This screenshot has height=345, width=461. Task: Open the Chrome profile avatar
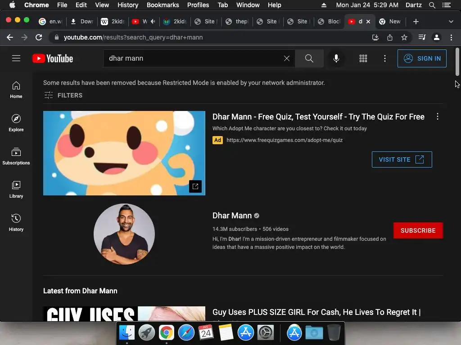[437, 37]
